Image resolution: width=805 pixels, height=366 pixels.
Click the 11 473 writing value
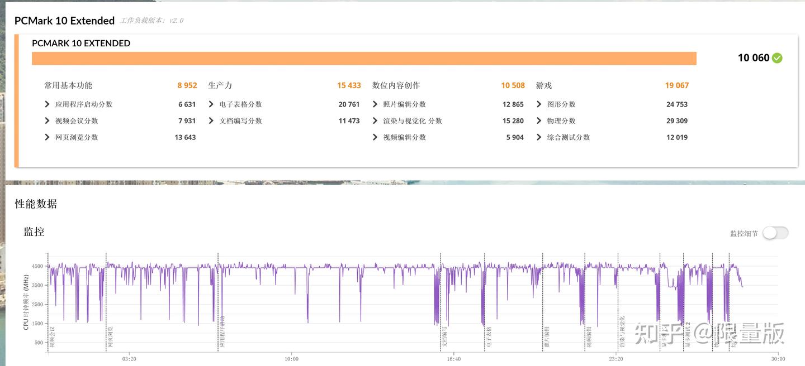(x=349, y=121)
